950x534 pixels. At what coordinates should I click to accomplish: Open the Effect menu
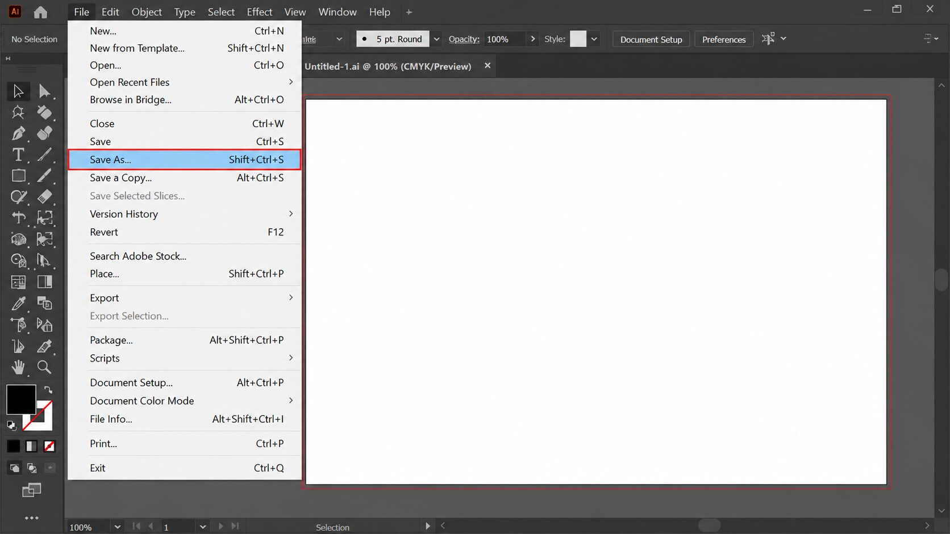point(259,12)
